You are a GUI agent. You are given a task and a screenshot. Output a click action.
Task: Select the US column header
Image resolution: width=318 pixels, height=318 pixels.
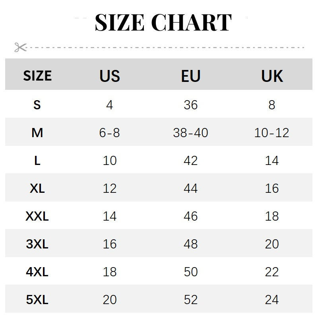[110, 76]
